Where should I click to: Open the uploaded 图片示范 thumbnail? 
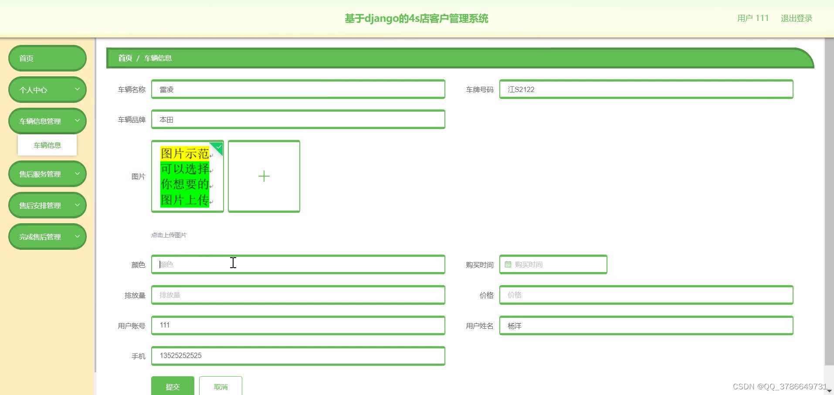pos(187,176)
